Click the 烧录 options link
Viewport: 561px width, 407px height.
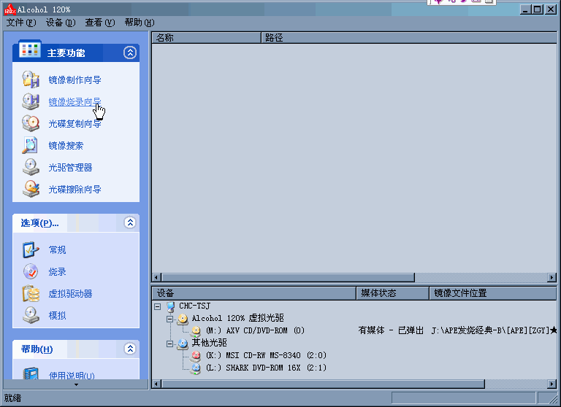(57, 272)
